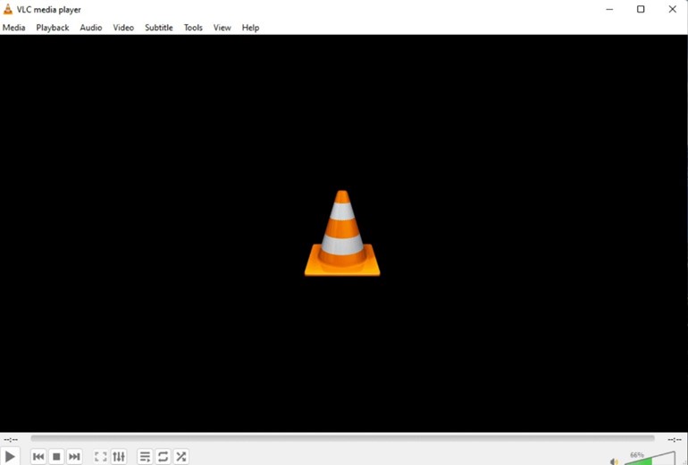The width and height of the screenshot is (688, 465).
Task: Toggle the playlist view
Action: 145,457
